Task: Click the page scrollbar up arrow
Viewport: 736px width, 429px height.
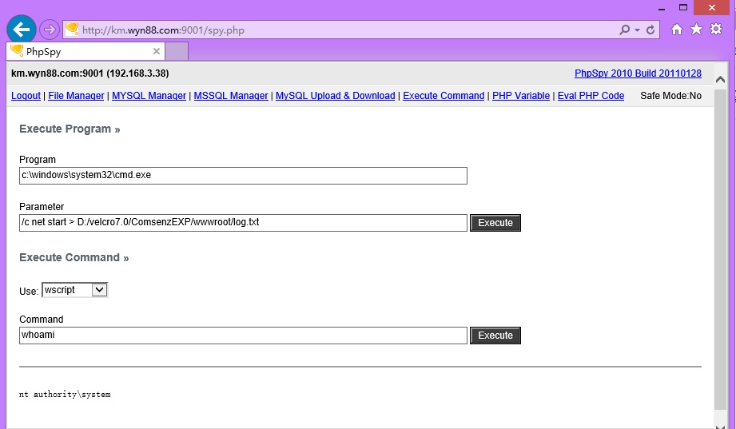Action: pos(721,80)
